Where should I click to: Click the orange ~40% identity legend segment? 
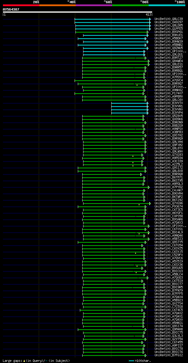pyautogui.click(x=57, y=5)
